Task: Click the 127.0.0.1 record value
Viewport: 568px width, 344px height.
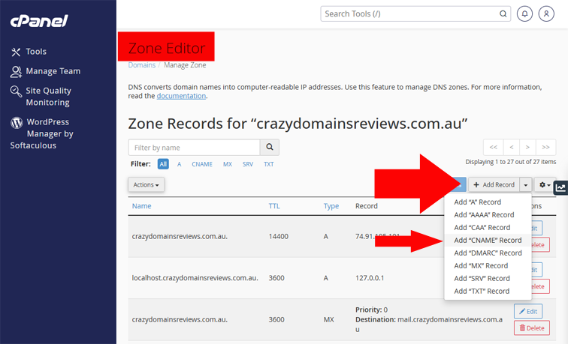Action: tap(370, 278)
